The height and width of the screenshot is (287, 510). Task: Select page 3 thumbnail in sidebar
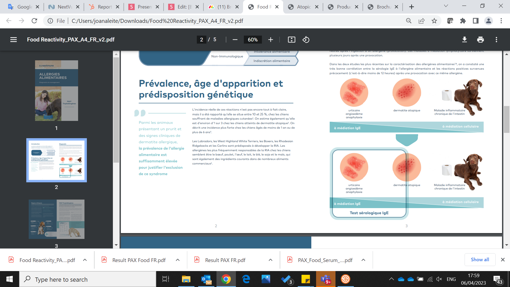point(56,219)
